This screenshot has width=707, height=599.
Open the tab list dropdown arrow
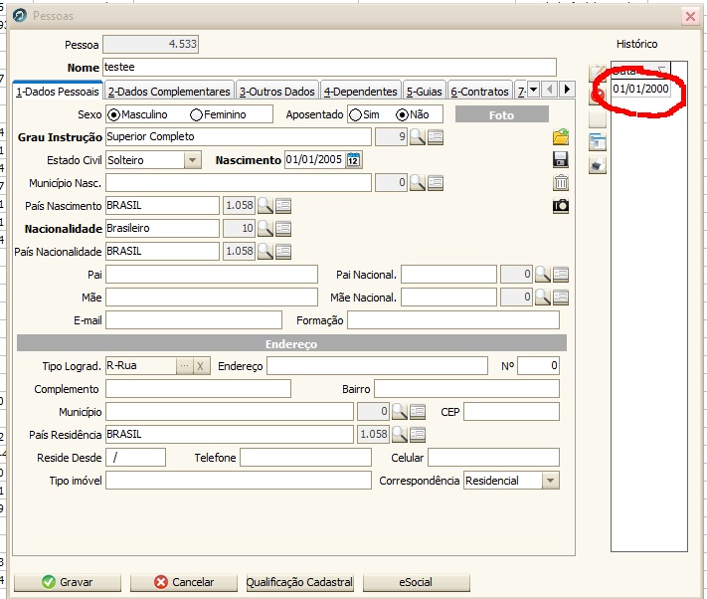tap(533, 89)
